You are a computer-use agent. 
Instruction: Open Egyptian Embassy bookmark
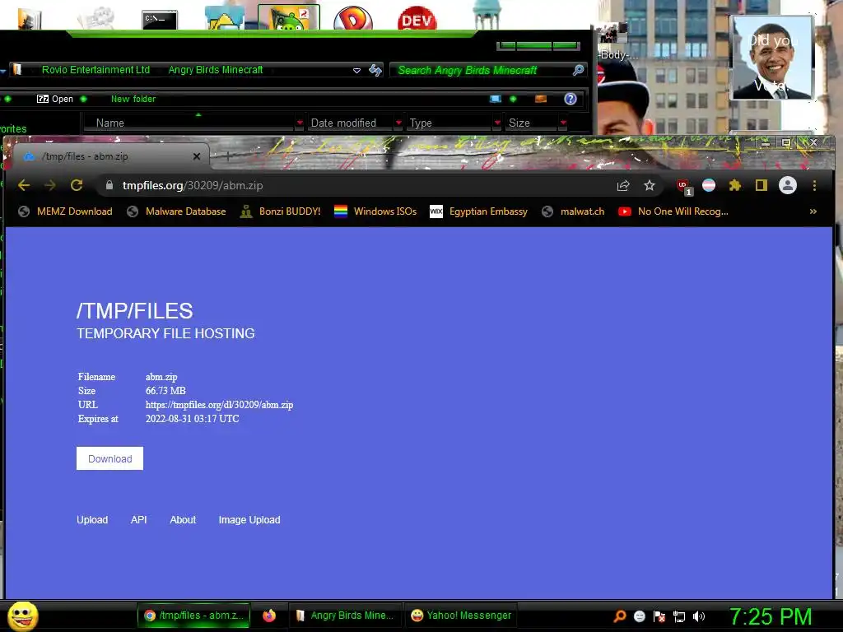(x=478, y=211)
